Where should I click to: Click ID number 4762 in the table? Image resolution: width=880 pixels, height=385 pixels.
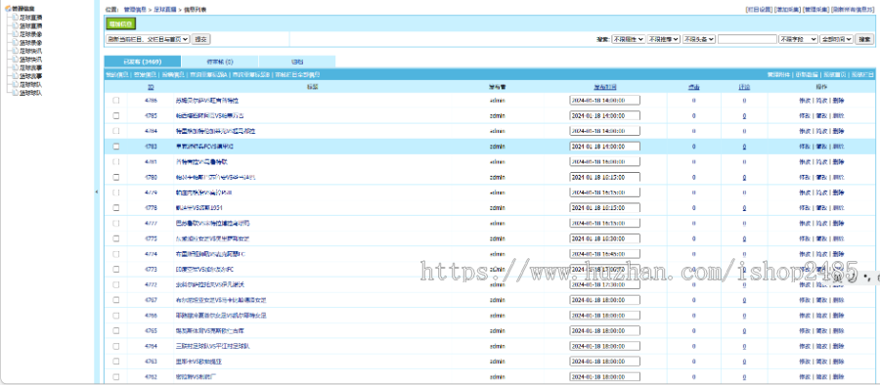(x=151, y=376)
